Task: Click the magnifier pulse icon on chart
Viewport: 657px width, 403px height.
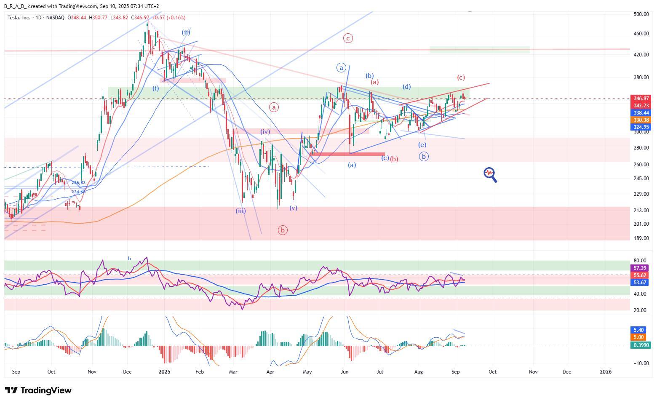Action: pos(490,174)
